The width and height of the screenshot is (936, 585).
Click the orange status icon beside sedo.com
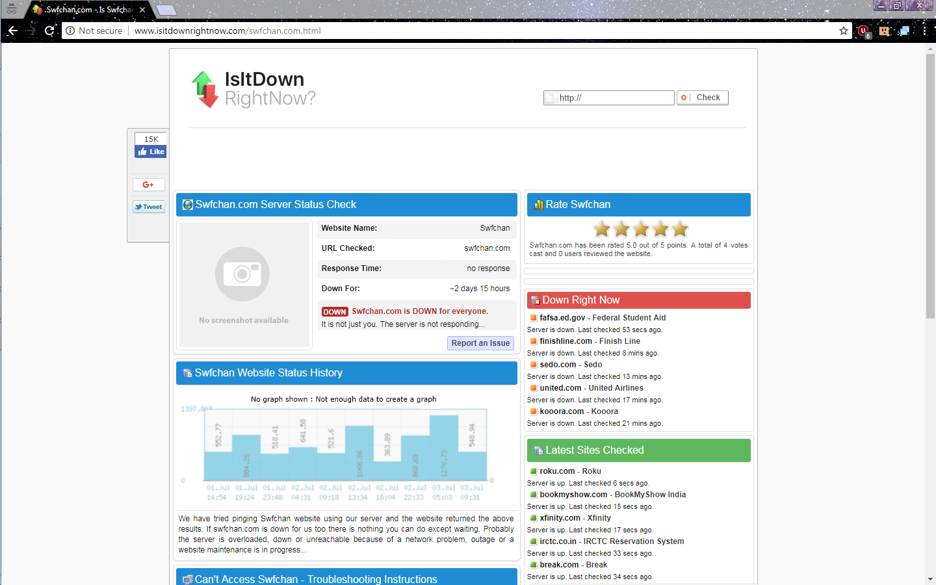534,365
